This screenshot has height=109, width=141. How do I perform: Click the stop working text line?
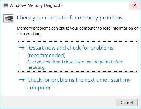tap(29, 34)
